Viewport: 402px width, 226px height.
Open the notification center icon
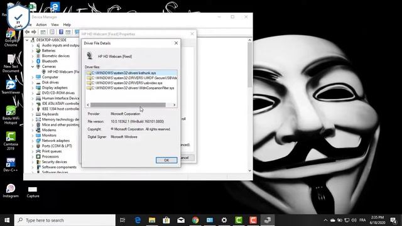393,220
